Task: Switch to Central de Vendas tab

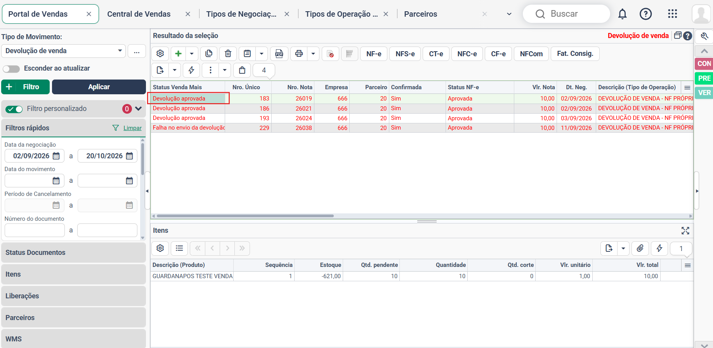Action: (x=139, y=14)
